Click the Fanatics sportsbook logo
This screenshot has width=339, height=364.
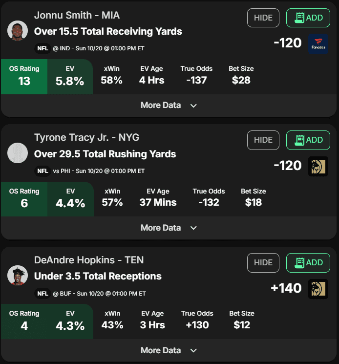[x=318, y=44]
